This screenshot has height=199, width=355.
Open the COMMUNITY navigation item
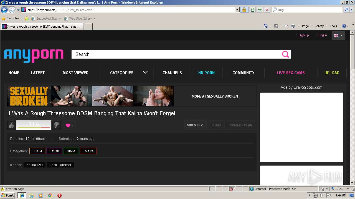tap(244, 73)
